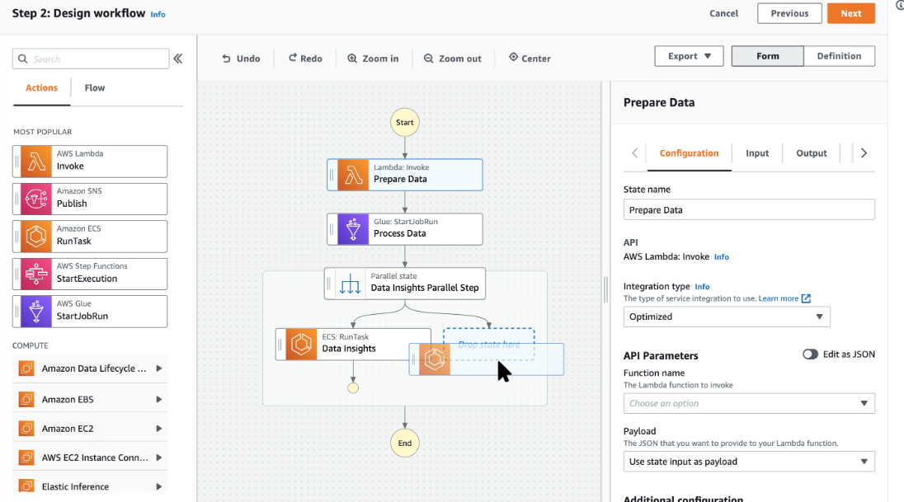Click the Amazon SNS Publish icon
Image resolution: width=904 pixels, height=502 pixels.
tap(35, 199)
